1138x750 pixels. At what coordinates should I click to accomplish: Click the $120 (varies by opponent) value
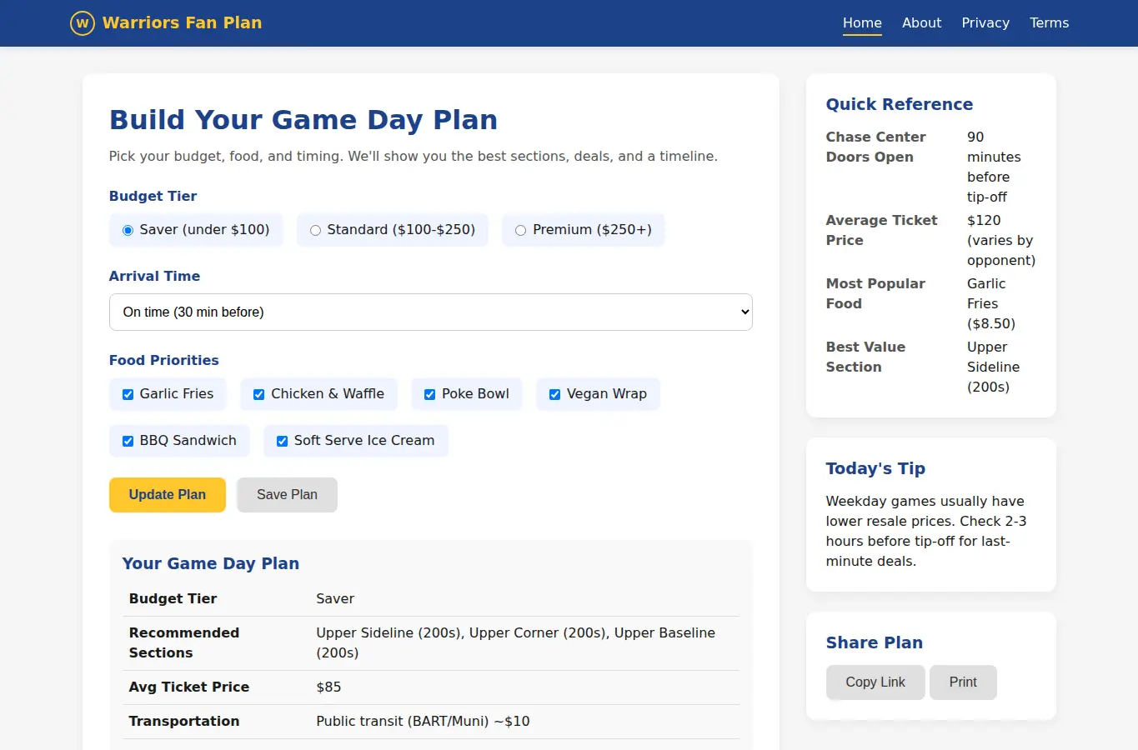1001,240
